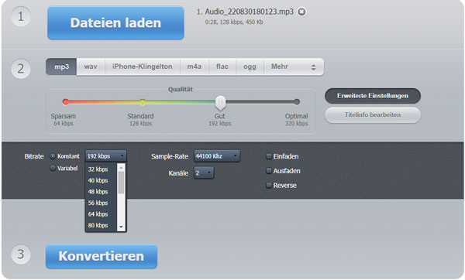
Task: Start conversion with Konvertieren button
Action: coord(102,256)
